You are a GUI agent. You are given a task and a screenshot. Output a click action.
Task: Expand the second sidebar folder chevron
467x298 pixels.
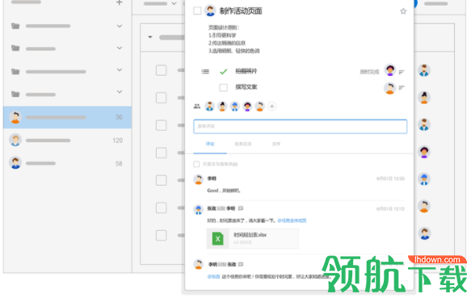120,48
